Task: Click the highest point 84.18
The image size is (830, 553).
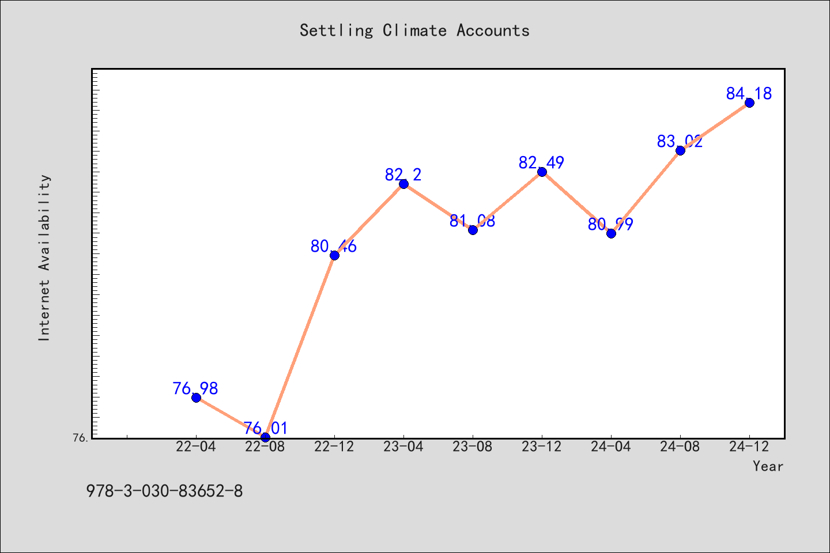Action: pos(749,103)
